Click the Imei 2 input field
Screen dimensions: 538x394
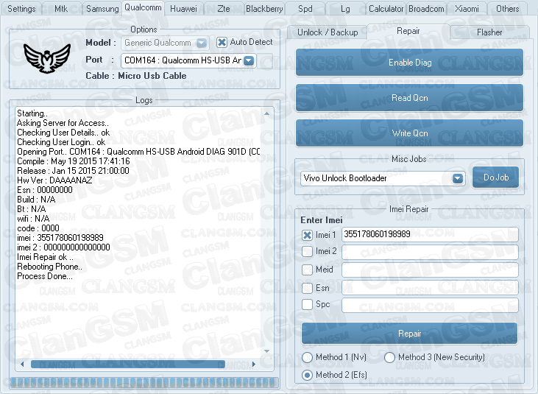click(430, 253)
